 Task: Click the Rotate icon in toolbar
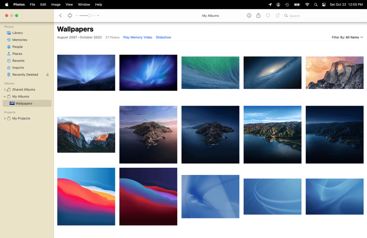278,16
